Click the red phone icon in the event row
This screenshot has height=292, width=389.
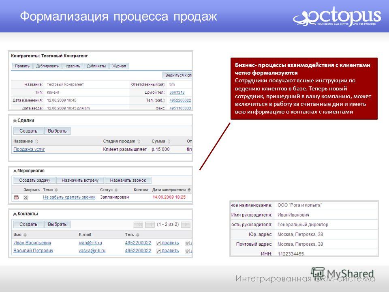click(x=16, y=197)
